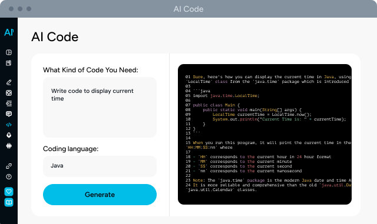Open the audio waveform icon in sidebar
This screenshot has width=377, height=224.
click(x=9, y=146)
